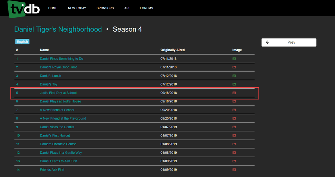335x177 pixels.
Task: Open episode Daniel's Obstacle Course
Action: pos(58,144)
